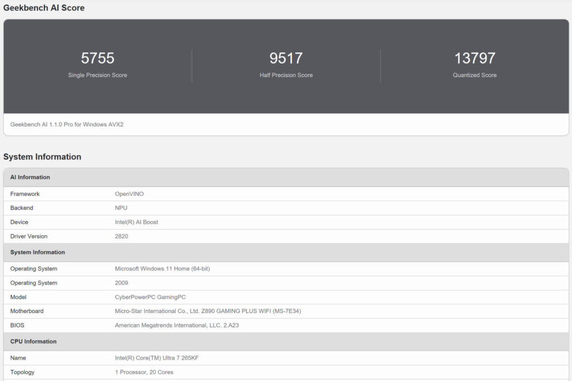Viewport: 572px width, 381px height.
Task: Select the CPU Information section header
Action: coord(33,341)
